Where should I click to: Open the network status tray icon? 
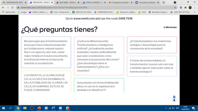[x=170, y=108]
